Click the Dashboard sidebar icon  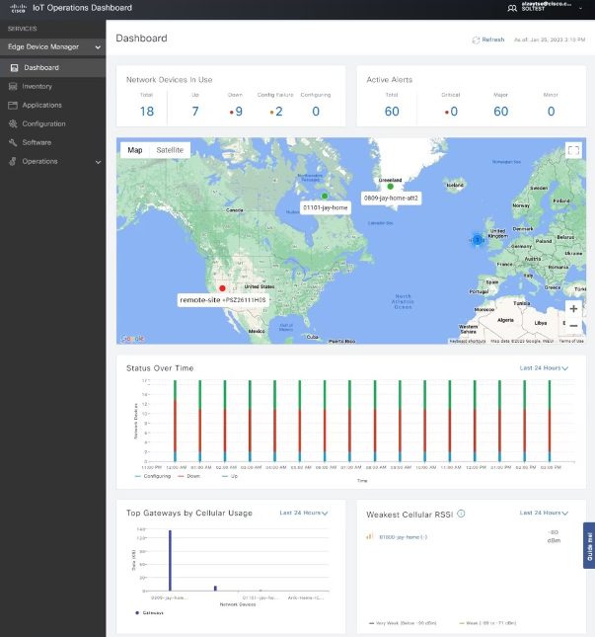(14, 67)
